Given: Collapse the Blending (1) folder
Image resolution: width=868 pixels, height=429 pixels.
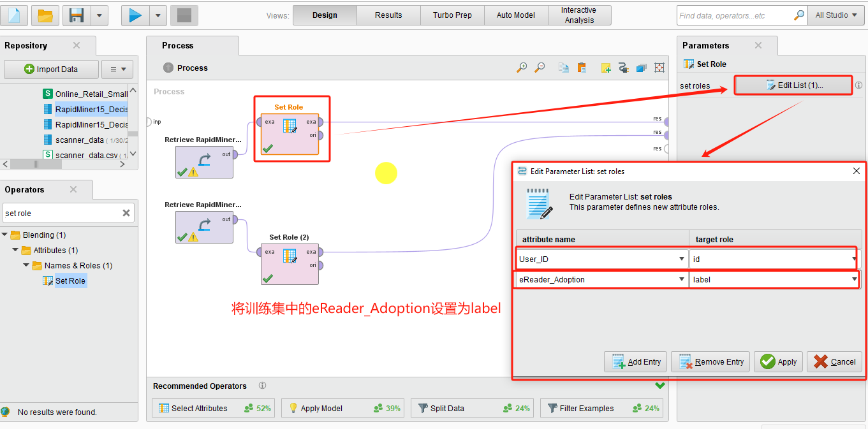Looking at the screenshot, I should pos(5,235).
